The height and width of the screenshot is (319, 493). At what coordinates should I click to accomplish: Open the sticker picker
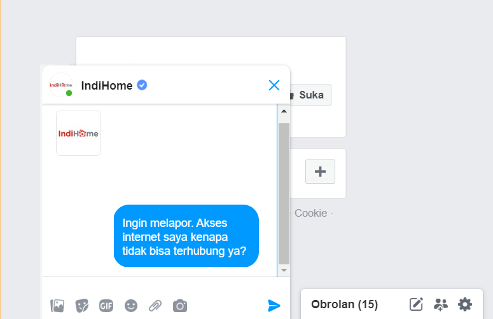pos(82,306)
